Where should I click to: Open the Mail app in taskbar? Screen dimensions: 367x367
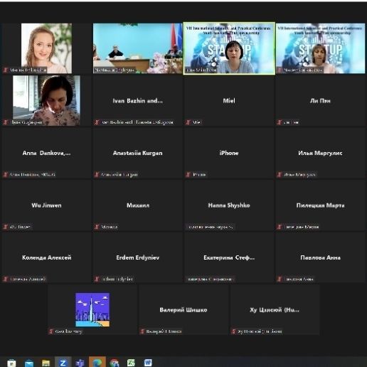(29, 363)
